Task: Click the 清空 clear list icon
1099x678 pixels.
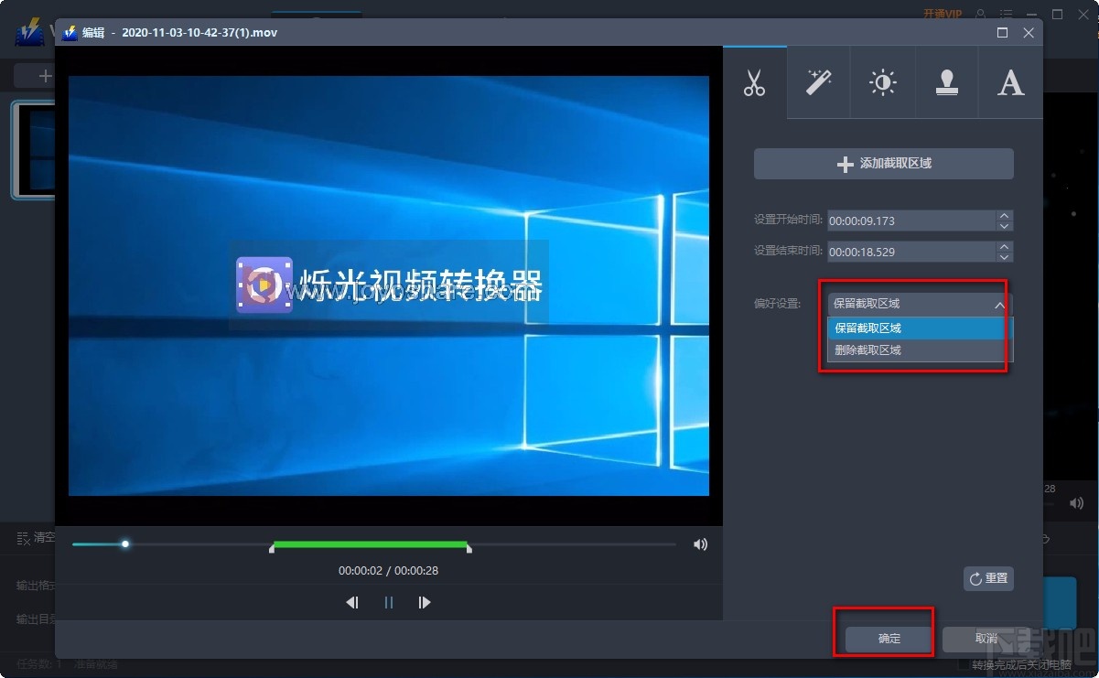Action: point(23,538)
